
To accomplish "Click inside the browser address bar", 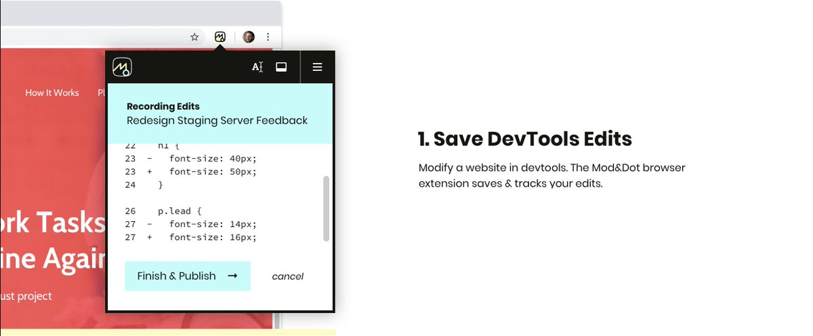I will (88, 37).
